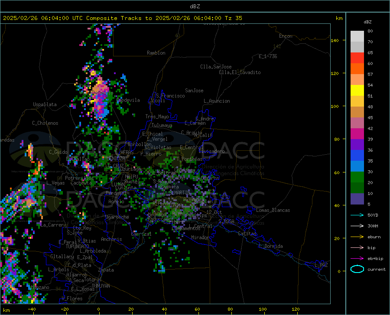
Task: Click the magenta eb+bip arrow in legend
Action: pyautogui.click(x=357, y=259)
